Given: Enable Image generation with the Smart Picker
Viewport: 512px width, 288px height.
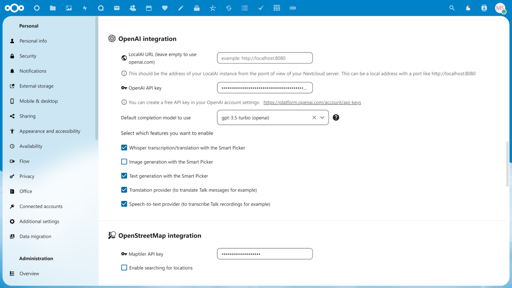Looking at the screenshot, I should [124, 162].
